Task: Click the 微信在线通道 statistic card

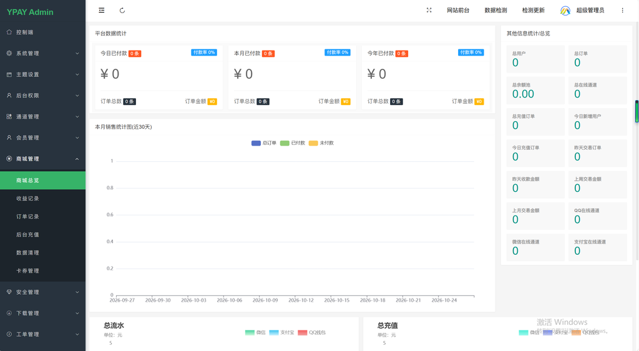Action: (535, 247)
